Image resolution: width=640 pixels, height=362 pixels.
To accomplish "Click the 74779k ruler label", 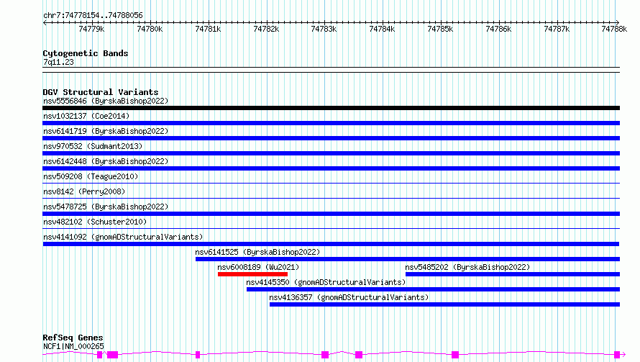I will (x=91, y=29).
